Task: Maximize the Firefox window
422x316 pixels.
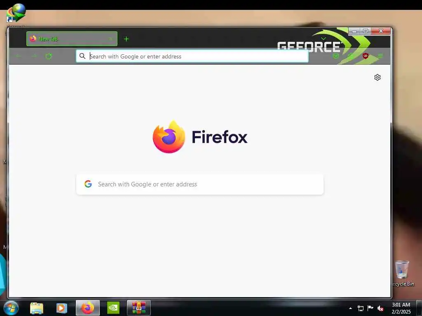Action: tap(366, 31)
